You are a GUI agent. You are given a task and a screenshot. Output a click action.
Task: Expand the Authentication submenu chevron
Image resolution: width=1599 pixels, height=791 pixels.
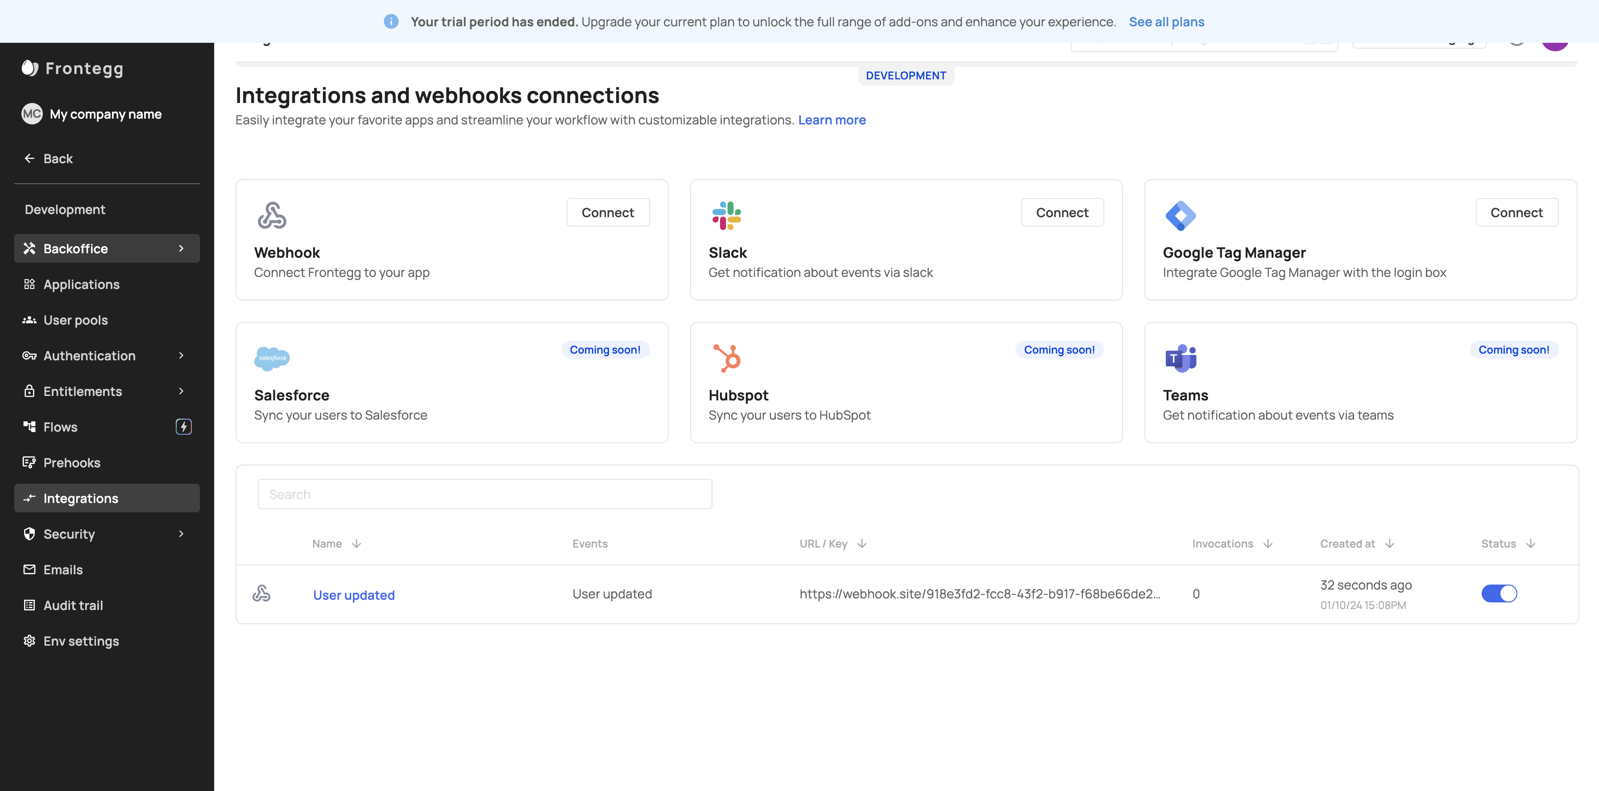(x=181, y=355)
